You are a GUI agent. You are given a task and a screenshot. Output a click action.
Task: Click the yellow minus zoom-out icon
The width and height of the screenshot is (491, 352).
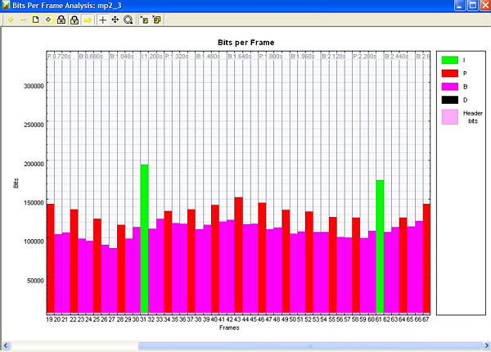pos(22,18)
